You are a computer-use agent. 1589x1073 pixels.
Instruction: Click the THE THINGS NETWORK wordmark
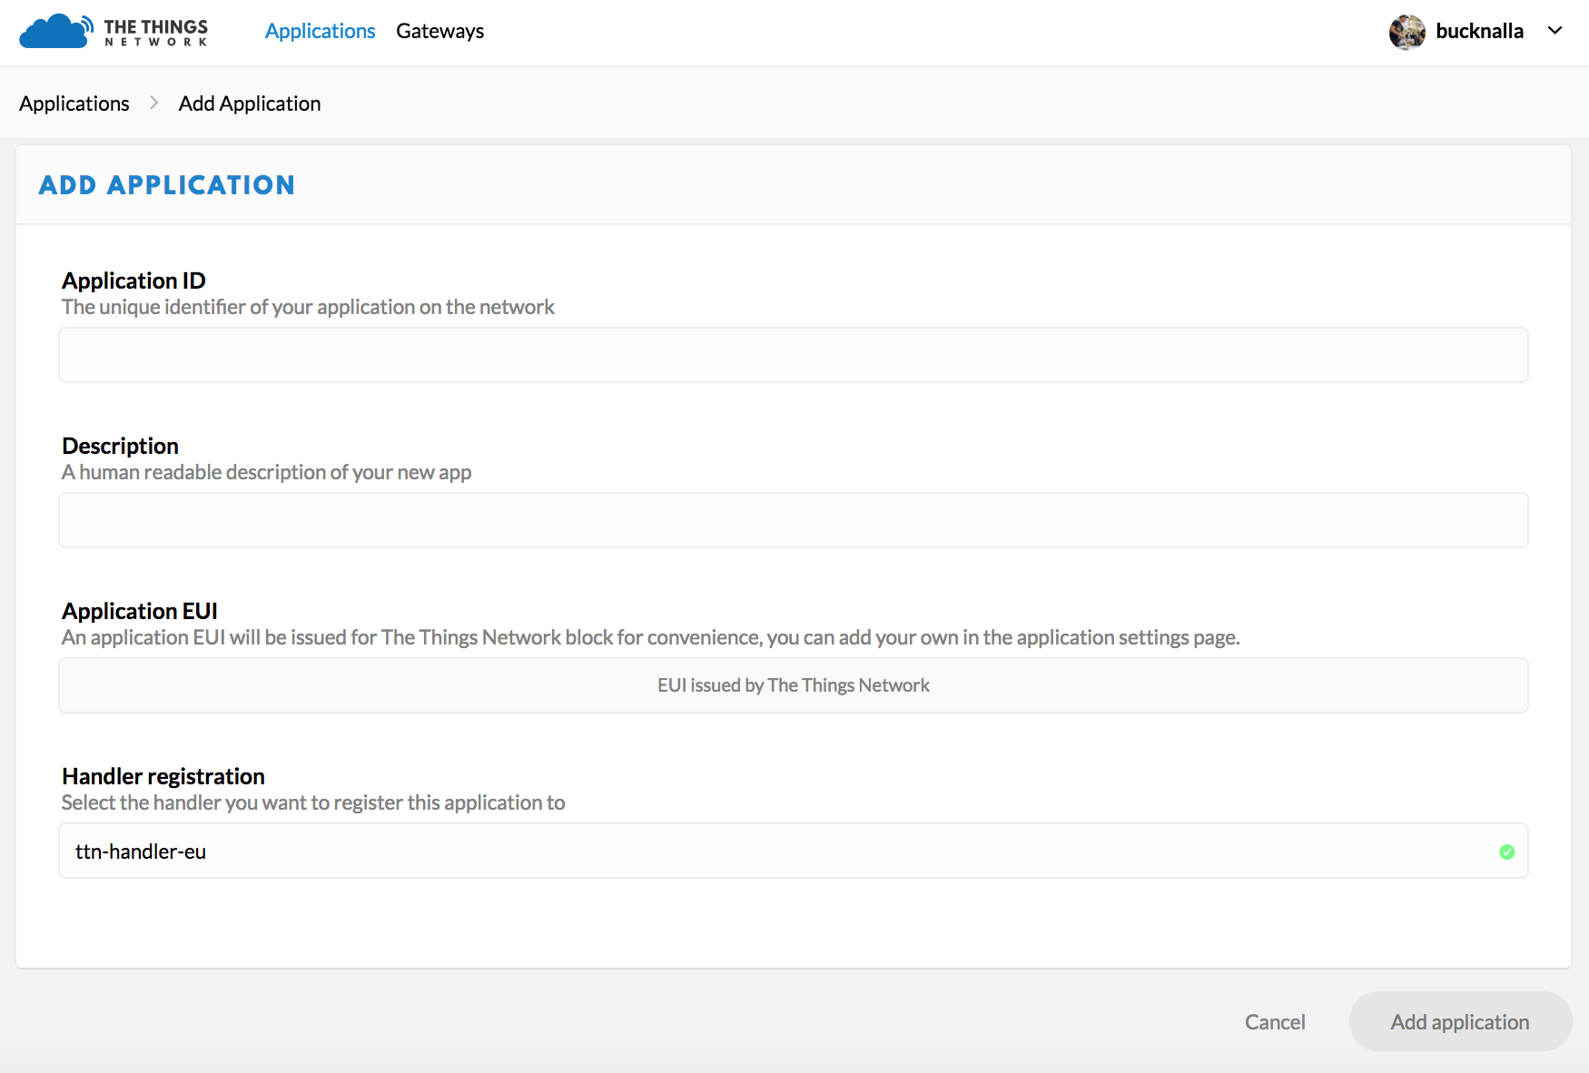pyautogui.click(x=156, y=32)
